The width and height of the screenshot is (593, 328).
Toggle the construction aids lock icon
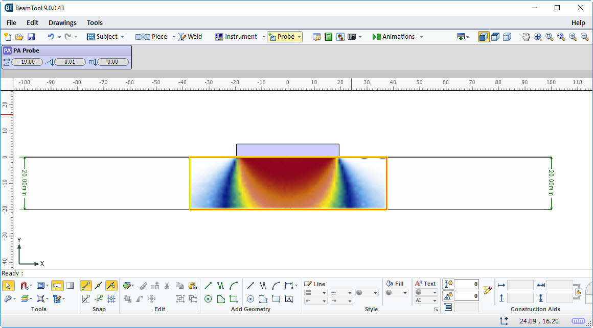[579, 292]
